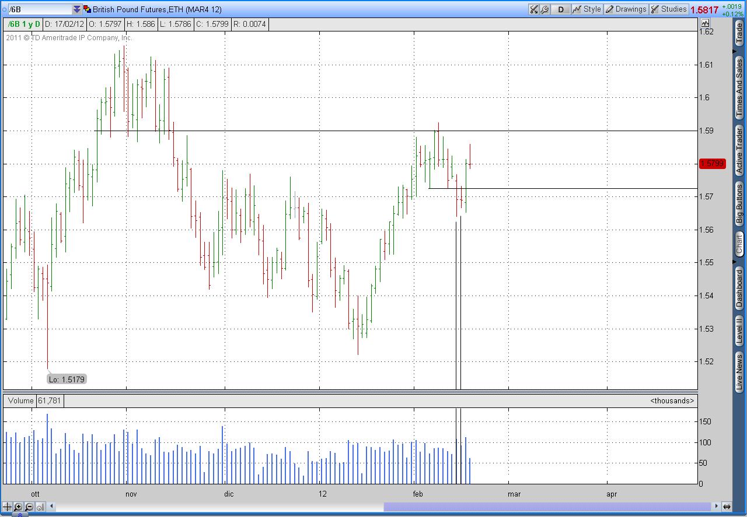Image resolution: width=747 pixels, height=517 pixels.
Task: Open the symbol dropdown arrow next to /6B
Action: point(77,9)
